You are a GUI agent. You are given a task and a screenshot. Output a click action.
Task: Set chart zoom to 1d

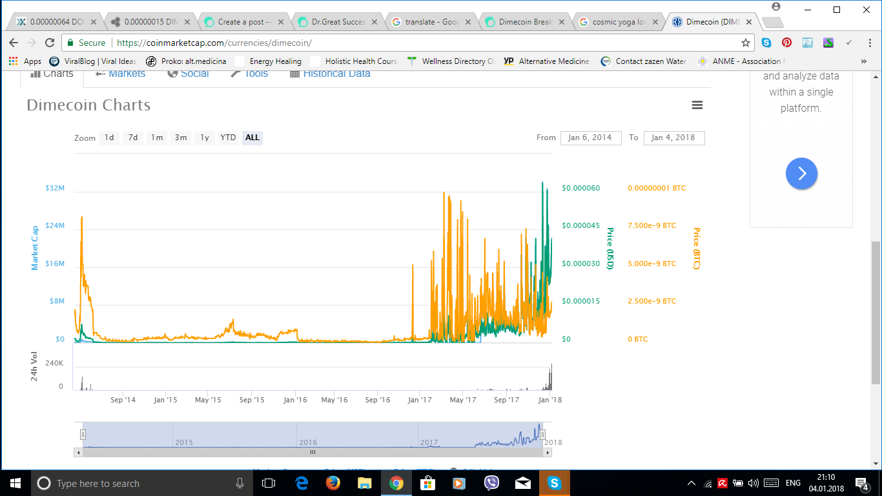(x=109, y=138)
